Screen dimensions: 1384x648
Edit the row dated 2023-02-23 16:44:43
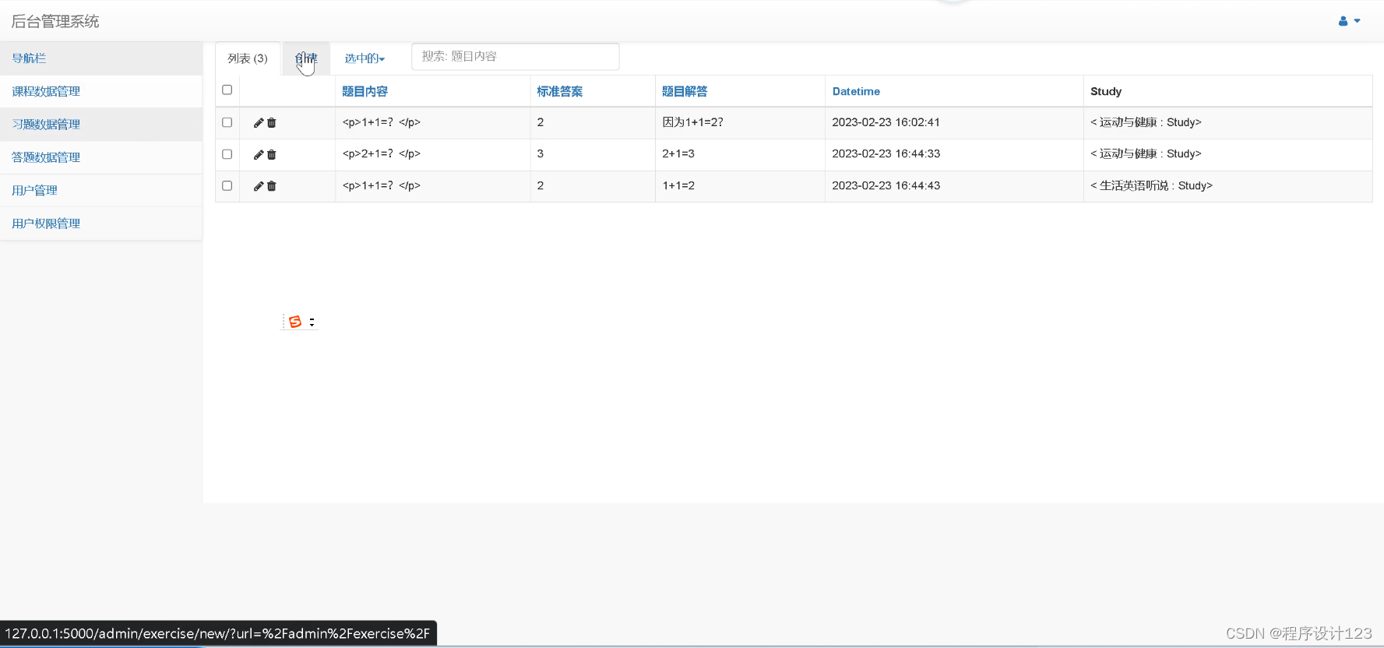[x=259, y=186]
